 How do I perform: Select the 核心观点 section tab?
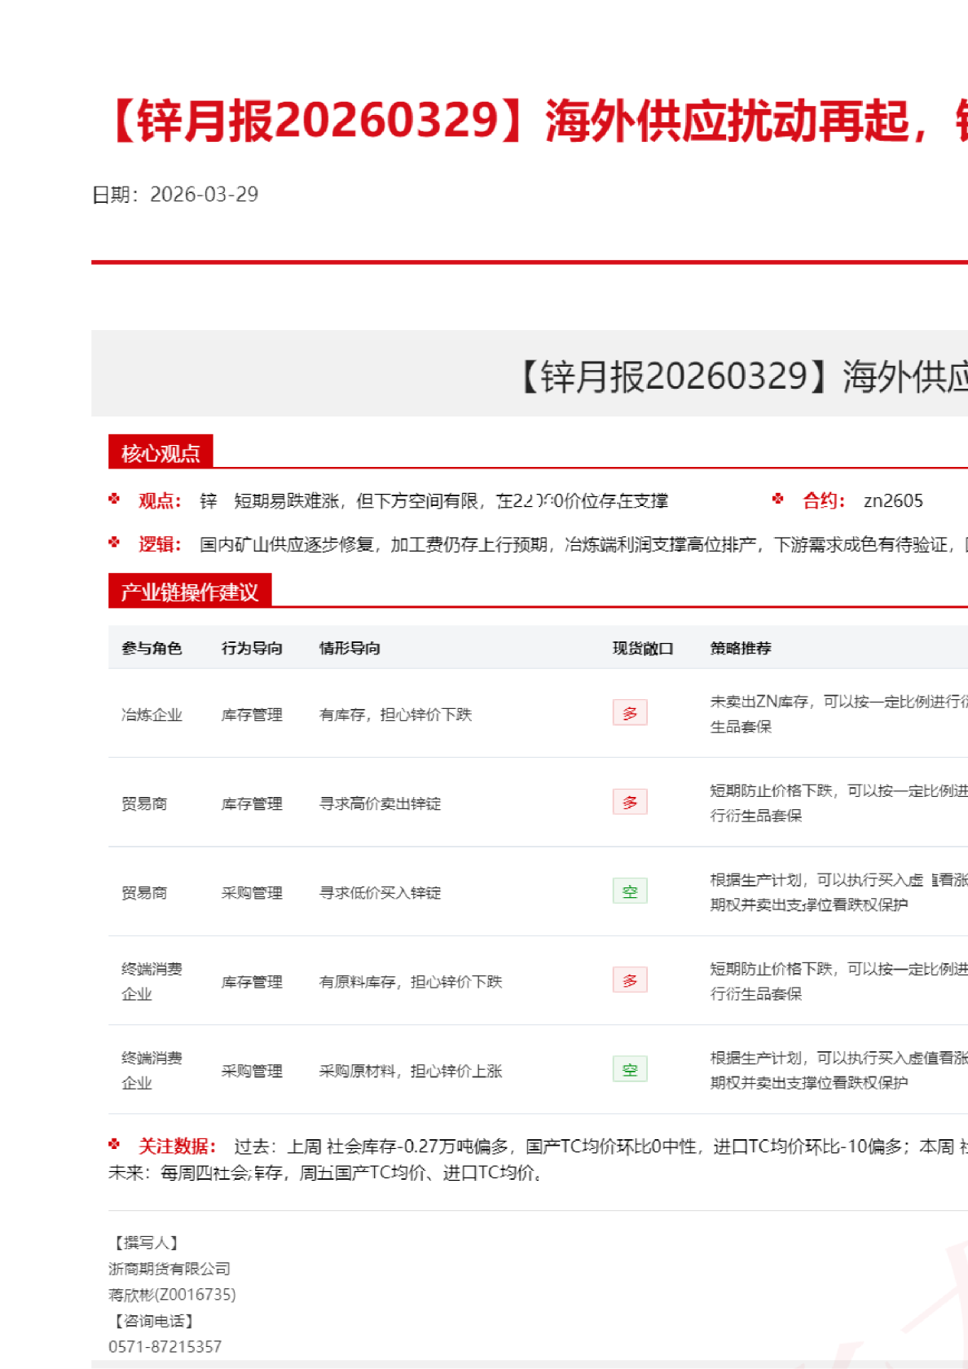tap(161, 452)
